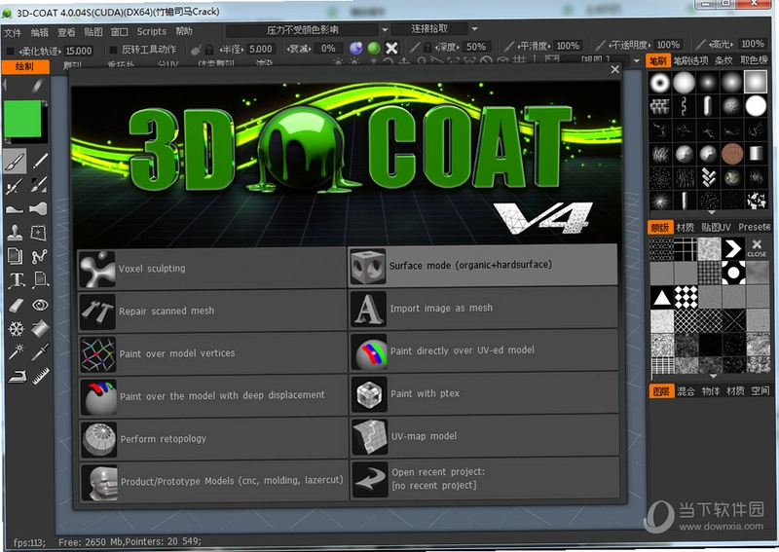Select the thin line pencil tool
The width and height of the screenshot is (779, 552).
[x=40, y=161]
